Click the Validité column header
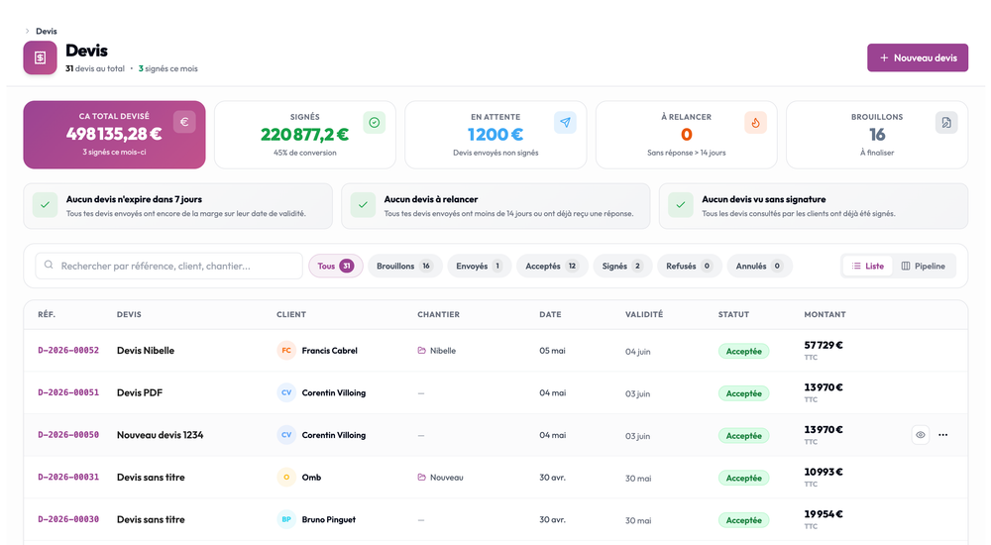 click(x=644, y=314)
